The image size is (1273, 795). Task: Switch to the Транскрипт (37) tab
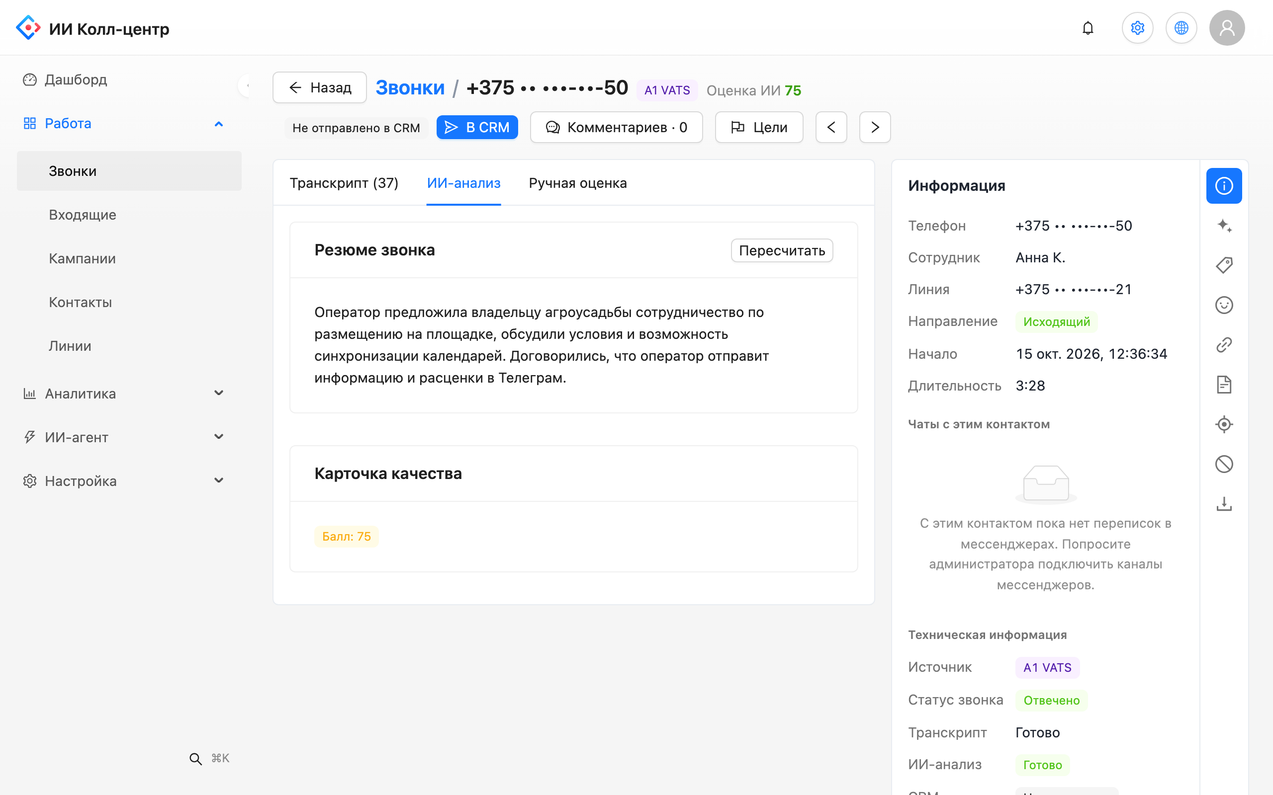coord(344,183)
